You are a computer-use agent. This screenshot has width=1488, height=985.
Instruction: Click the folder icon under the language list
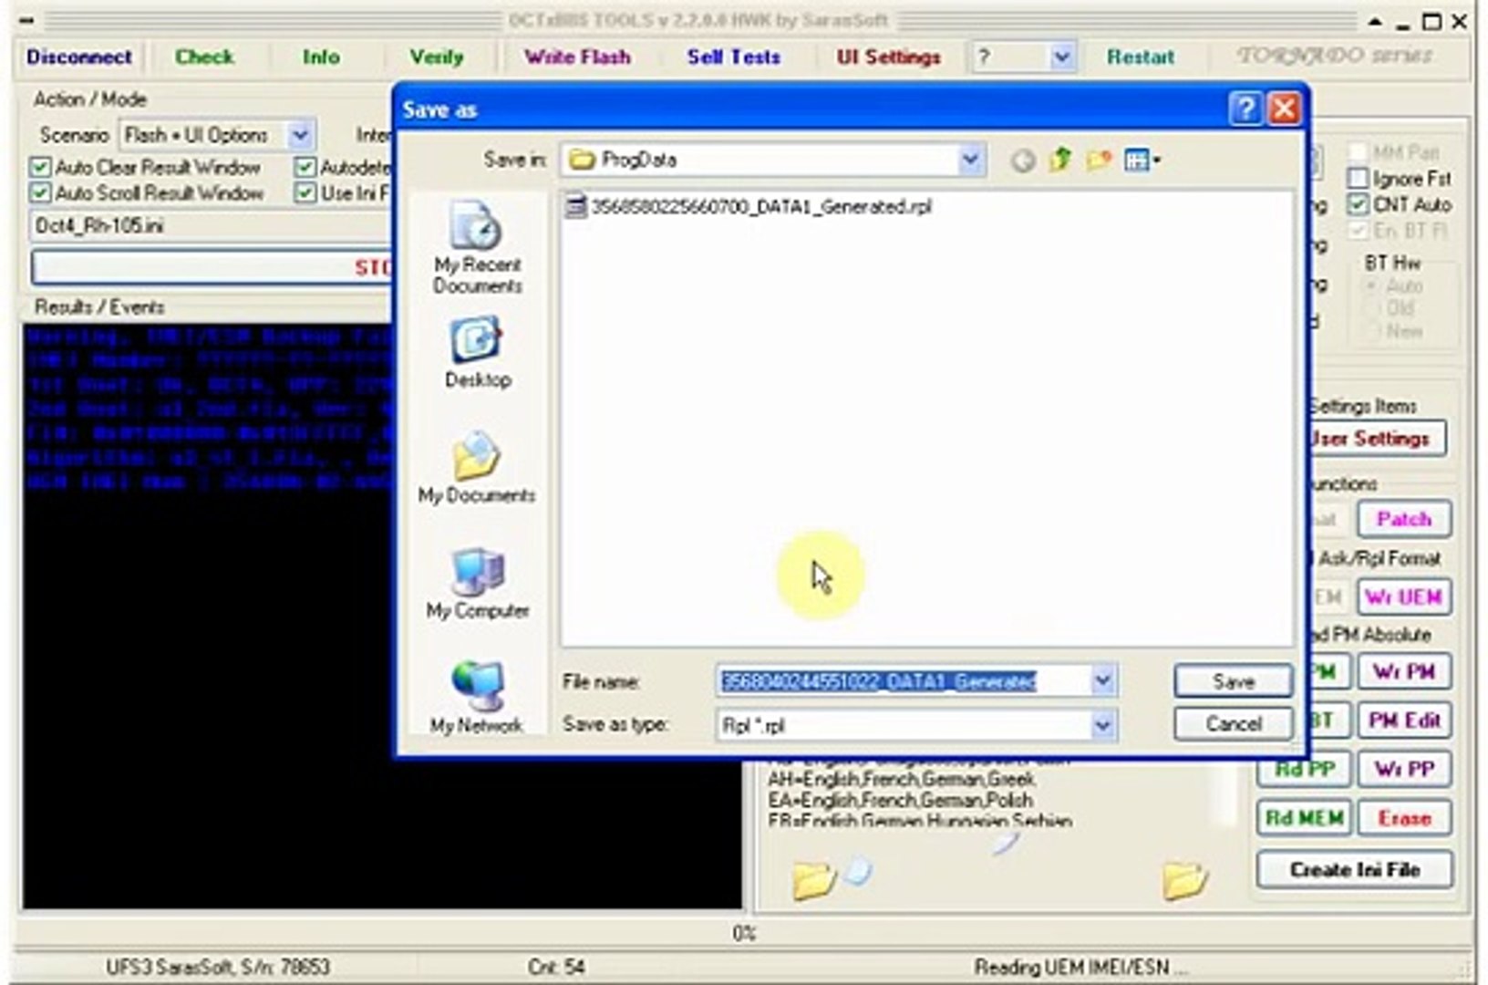(813, 879)
